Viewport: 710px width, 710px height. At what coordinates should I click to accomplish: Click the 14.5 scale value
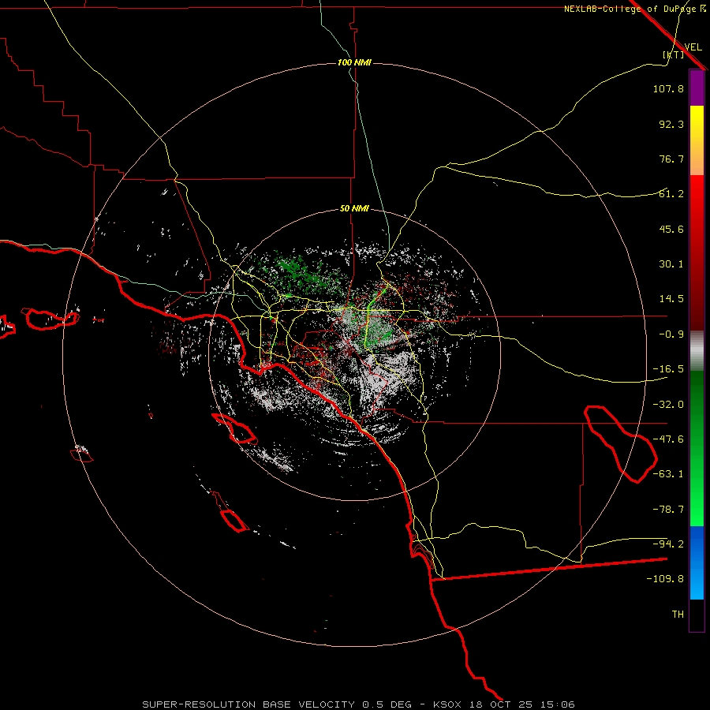point(671,299)
